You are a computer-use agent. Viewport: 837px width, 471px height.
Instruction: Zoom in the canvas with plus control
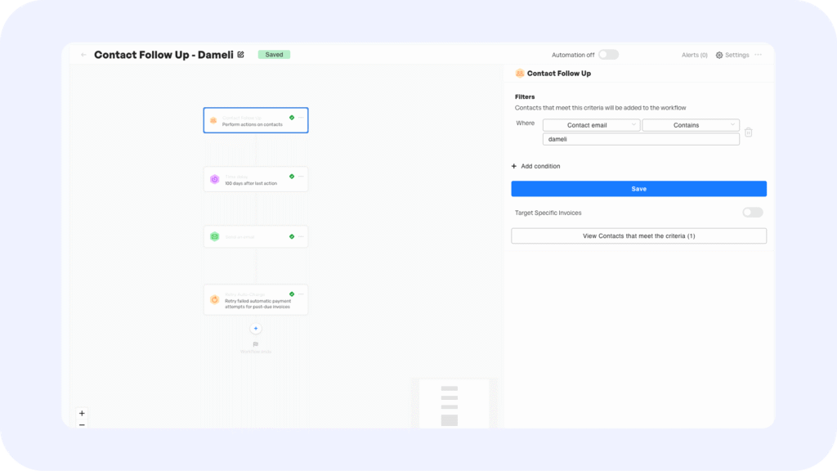[82, 413]
